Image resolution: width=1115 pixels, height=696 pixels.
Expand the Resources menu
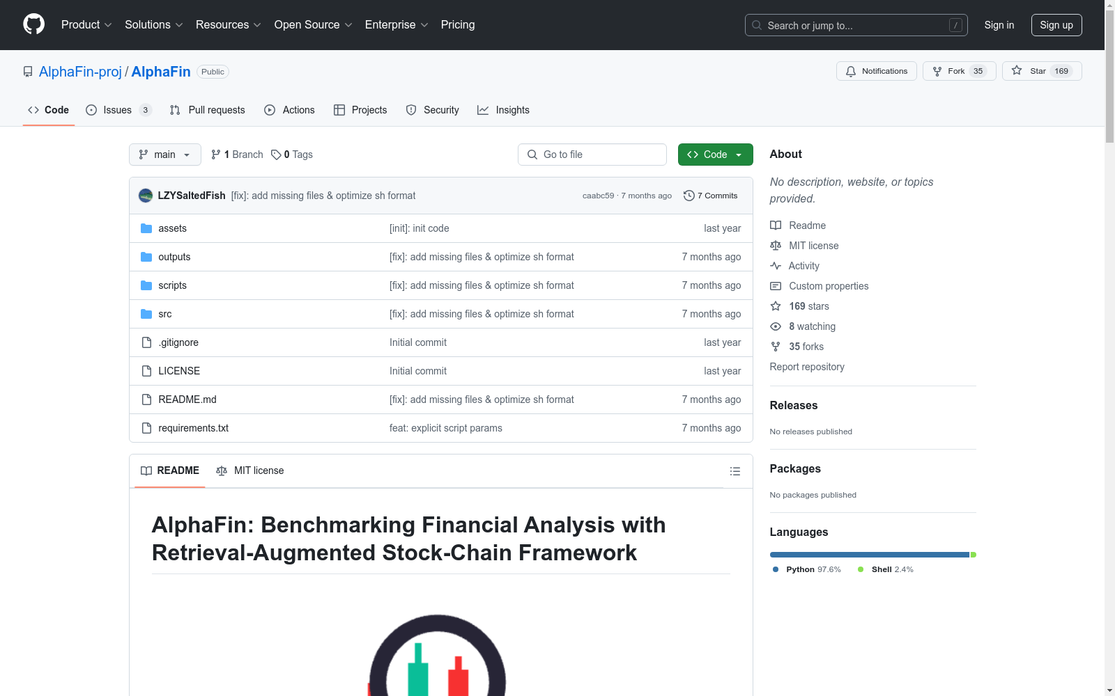pyautogui.click(x=229, y=24)
